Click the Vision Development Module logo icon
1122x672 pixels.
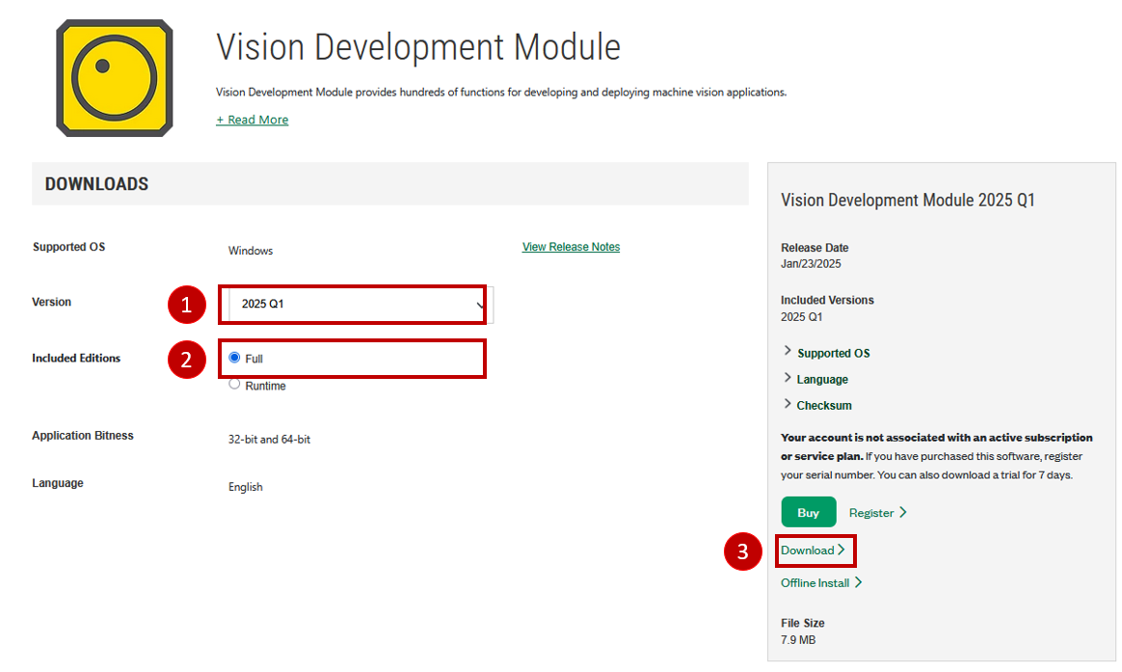point(115,78)
